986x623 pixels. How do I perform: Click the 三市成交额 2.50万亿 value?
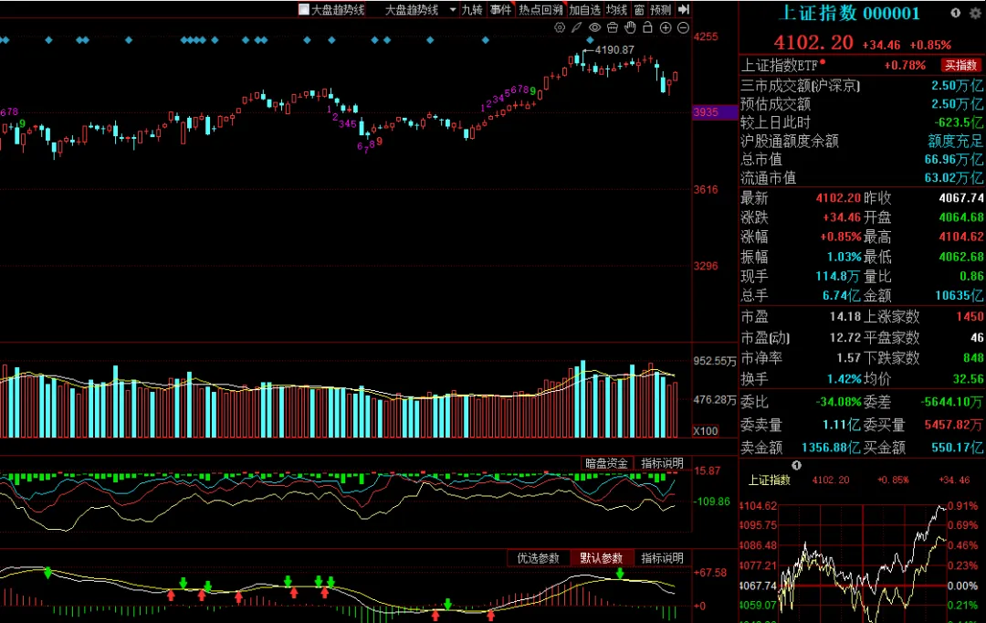tap(957, 86)
